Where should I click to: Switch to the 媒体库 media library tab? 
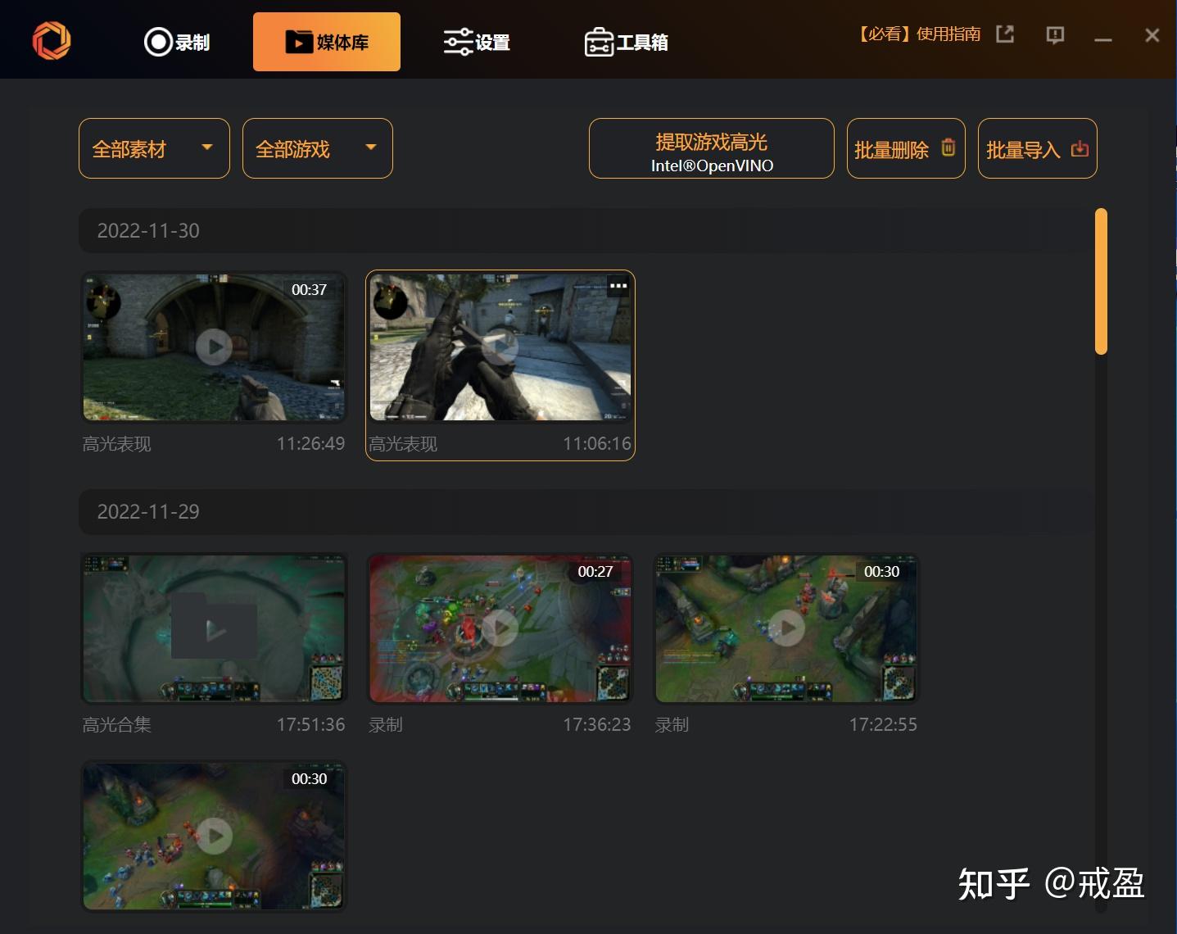click(x=327, y=42)
